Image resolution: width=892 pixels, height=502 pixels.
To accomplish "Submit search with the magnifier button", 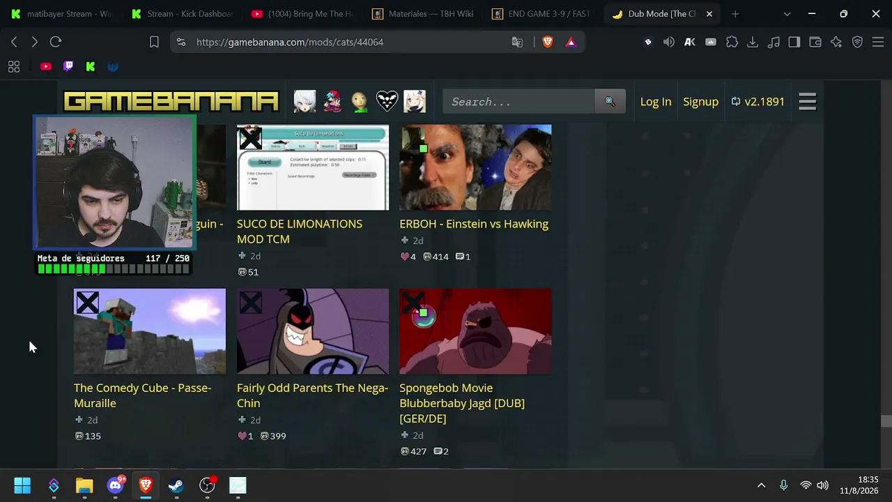I will click(x=610, y=102).
